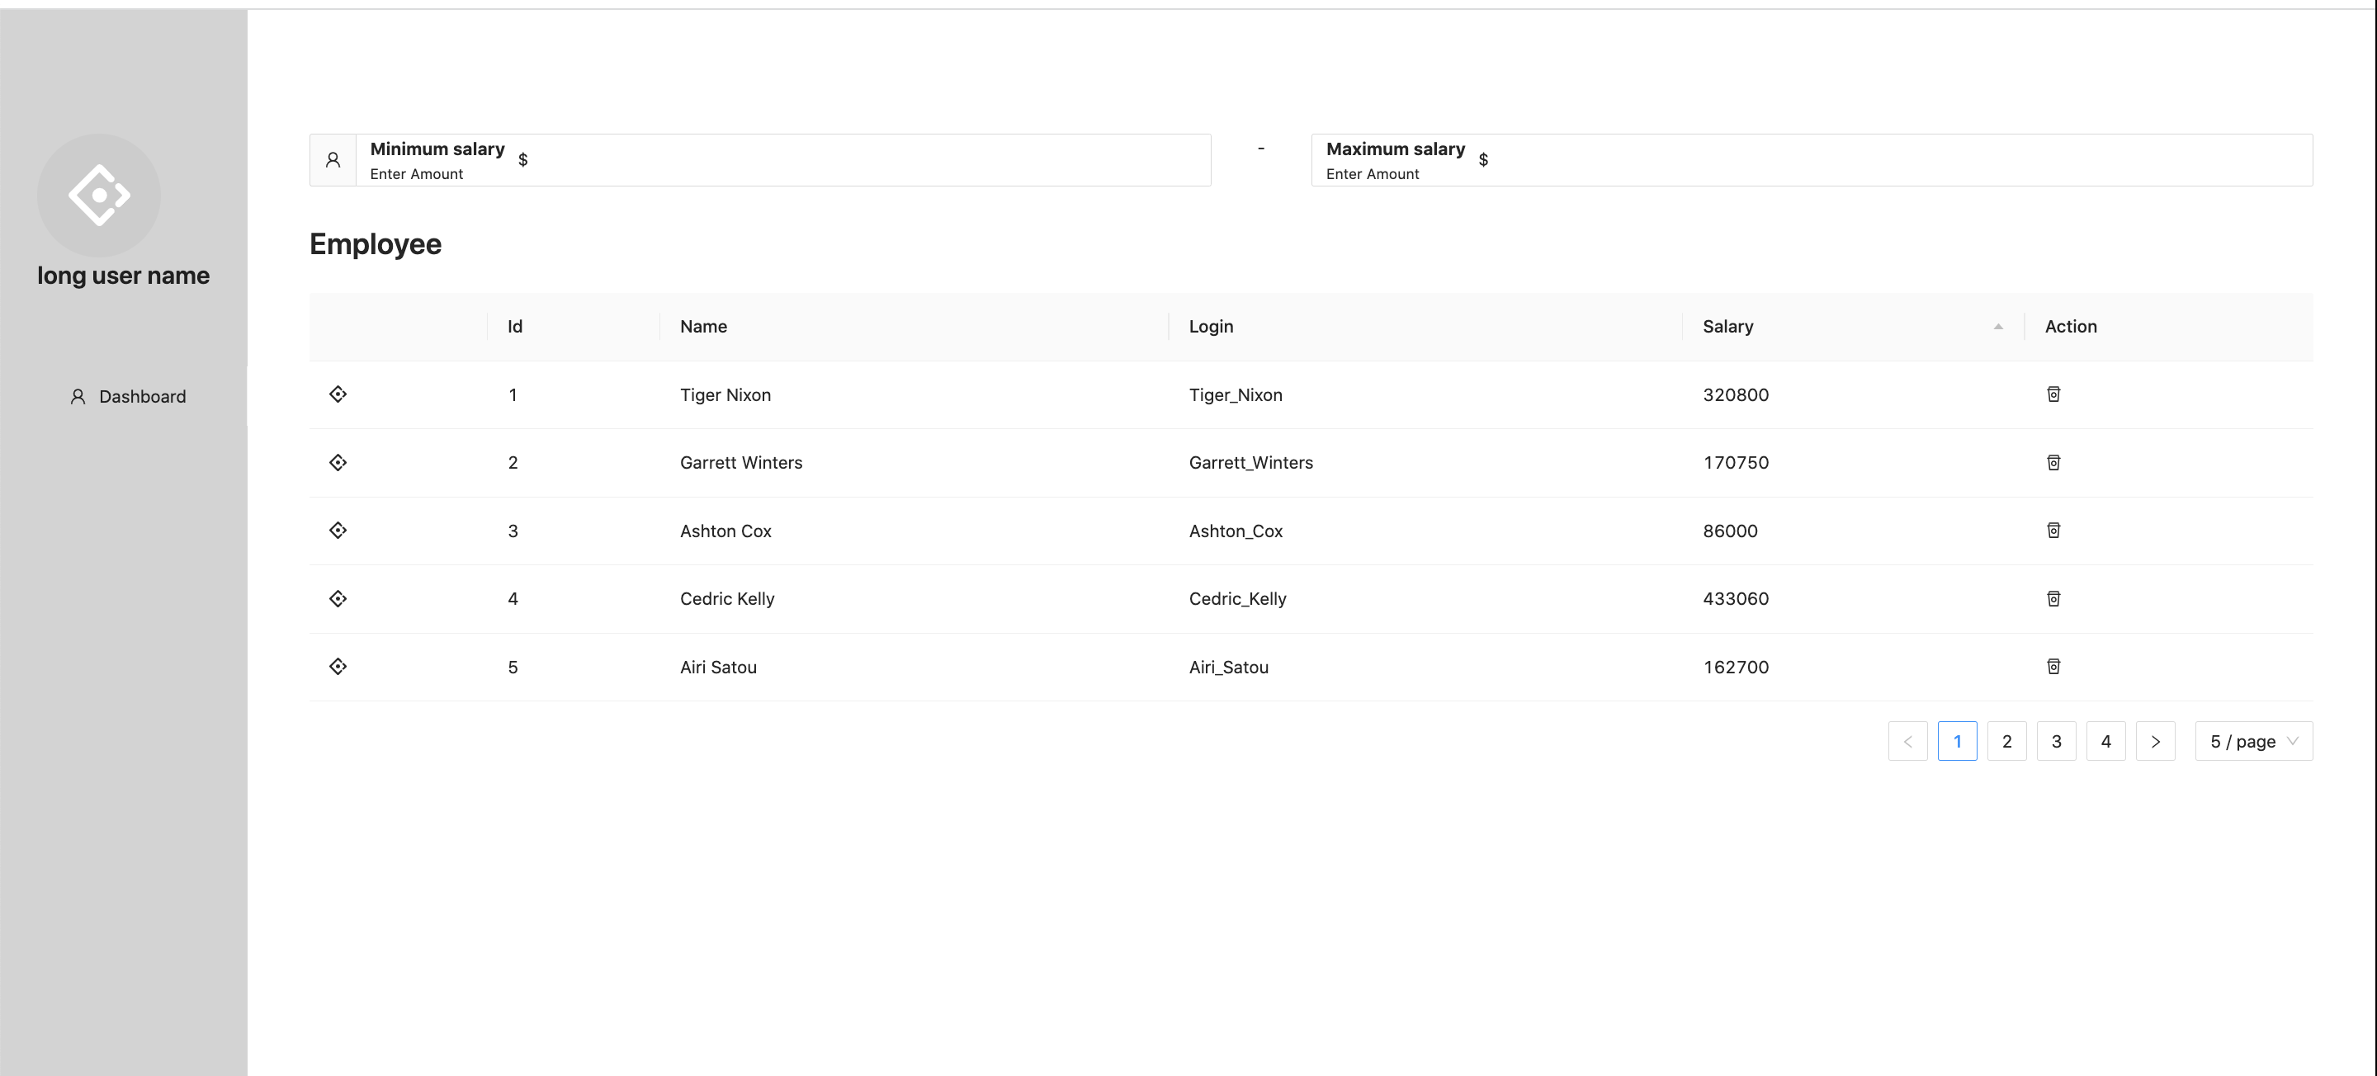Go to pagination page 2
Screen dimensions: 2377x1076
pos(2006,741)
